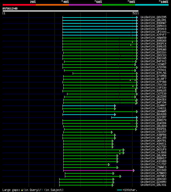Screen dimensions: 171x192
Task: Click the yellow query gap symbol in legend
Action: click(22, 190)
